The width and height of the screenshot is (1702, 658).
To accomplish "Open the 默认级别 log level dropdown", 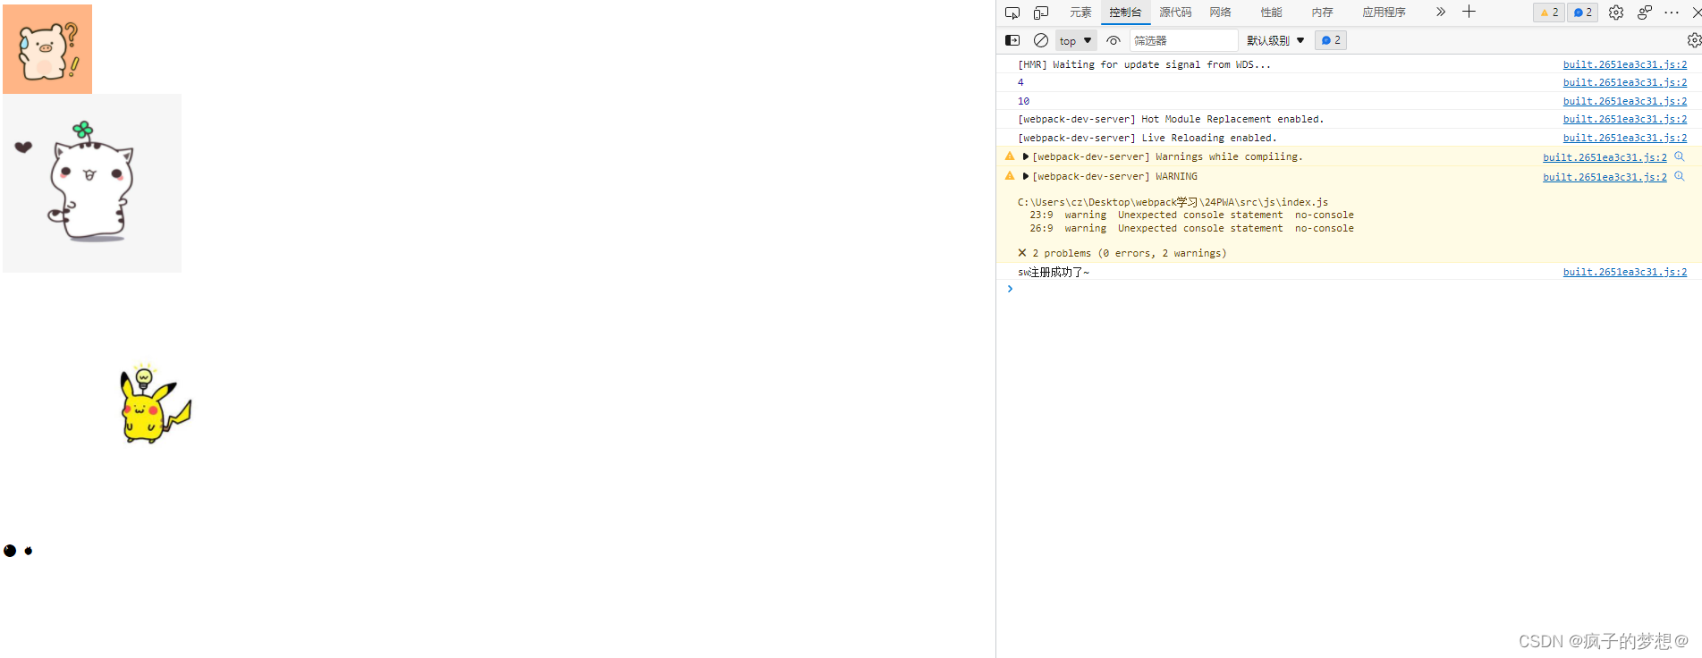I will click(x=1275, y=40).
